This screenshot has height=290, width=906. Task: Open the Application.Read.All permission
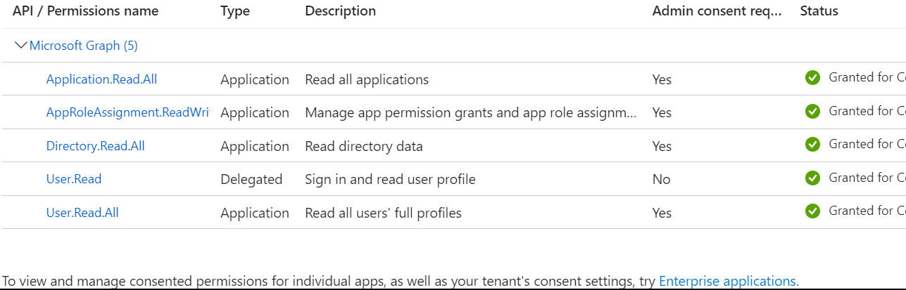(x=101, y=79)
